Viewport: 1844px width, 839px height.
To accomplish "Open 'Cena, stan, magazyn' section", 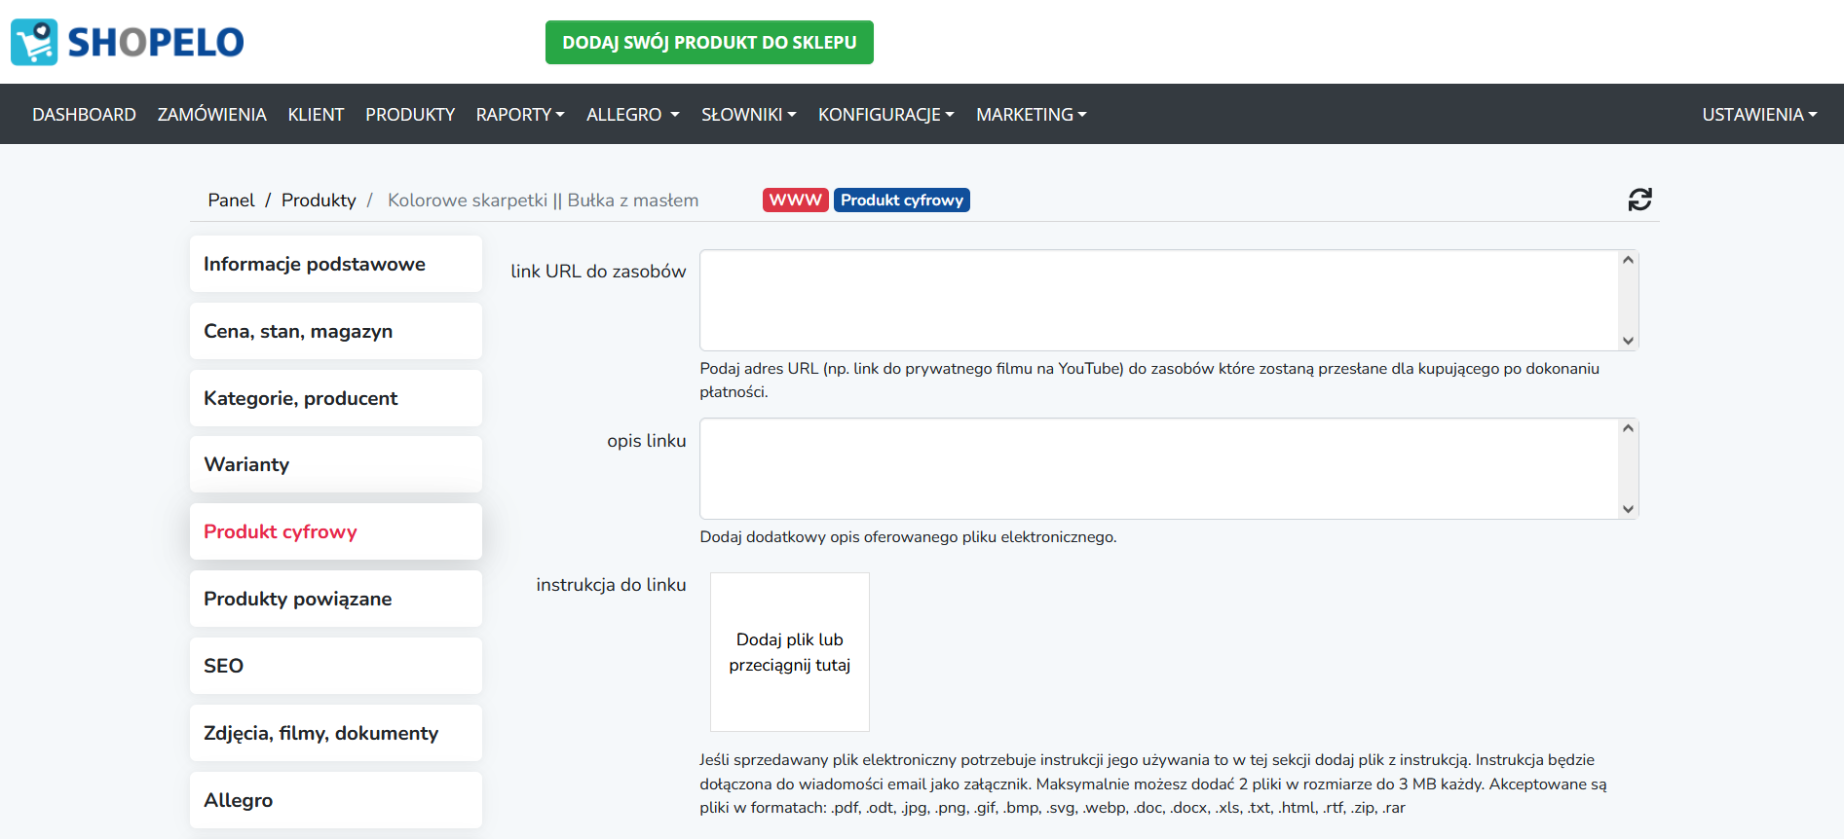I will [x=336, y=331].
